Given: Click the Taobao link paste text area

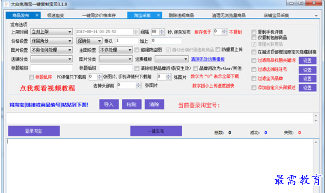Looking at the screenshot, I should point(160,118).
